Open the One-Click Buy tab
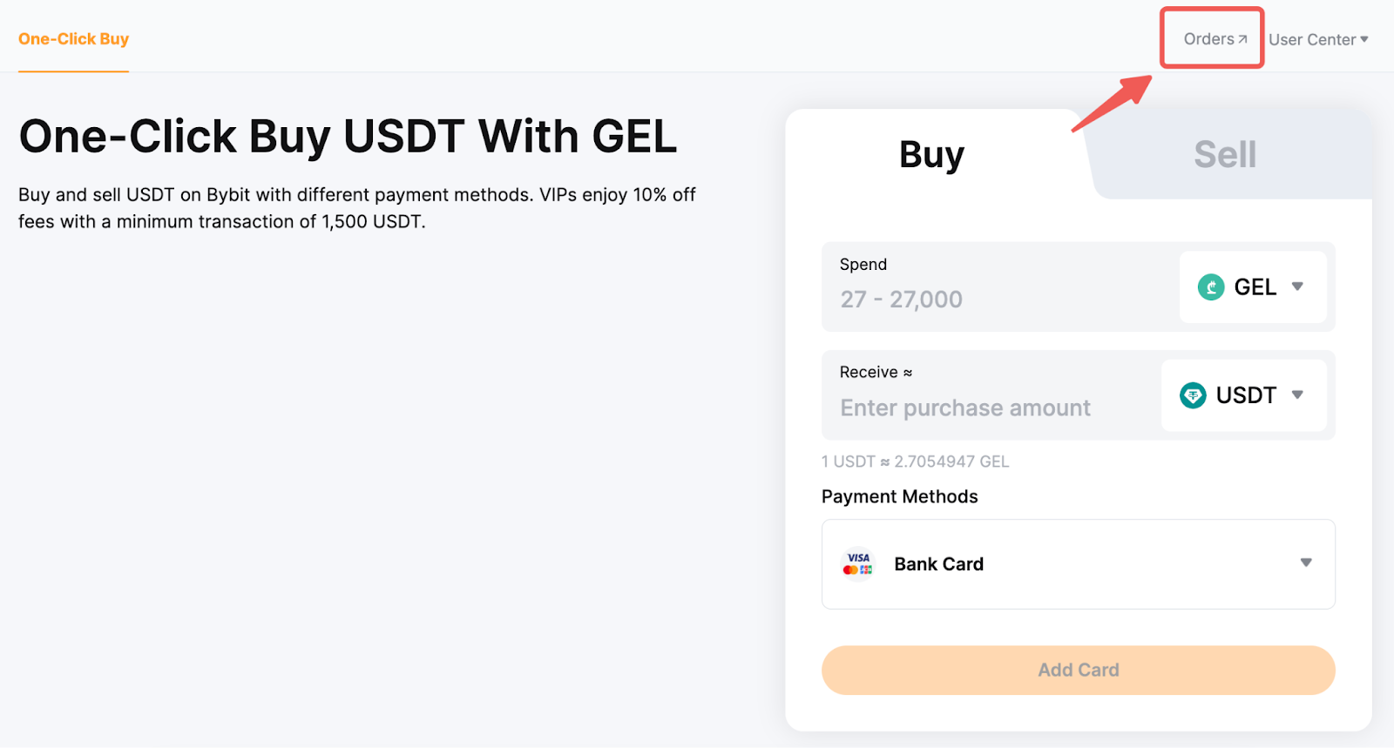1394x748 pixels. click(73, 39)
